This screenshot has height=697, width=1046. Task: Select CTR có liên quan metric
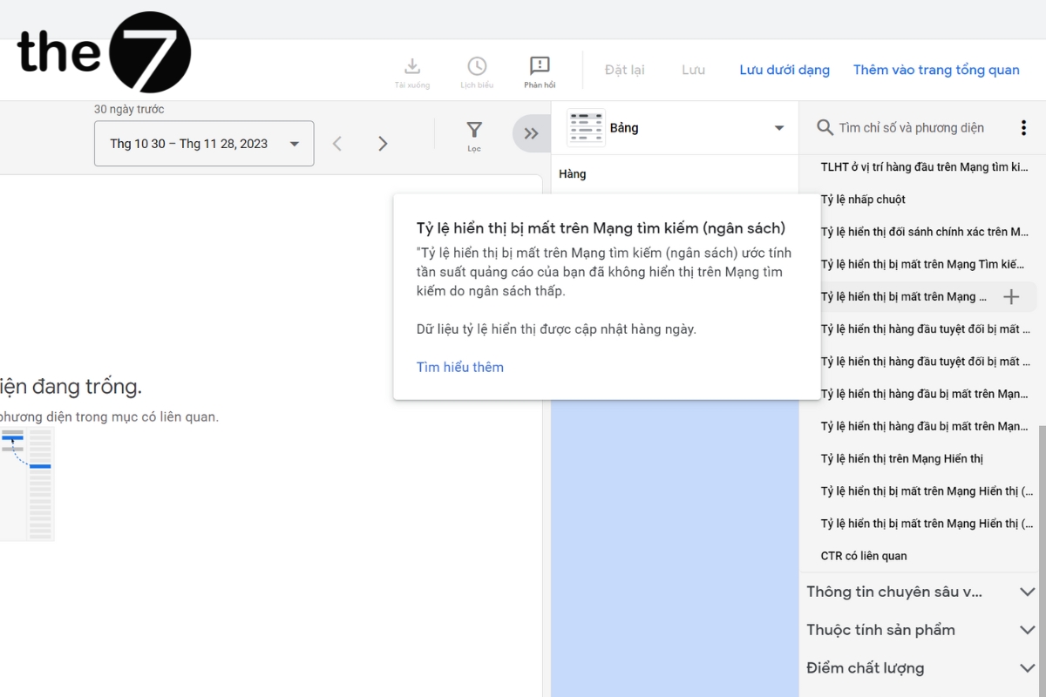864,556
